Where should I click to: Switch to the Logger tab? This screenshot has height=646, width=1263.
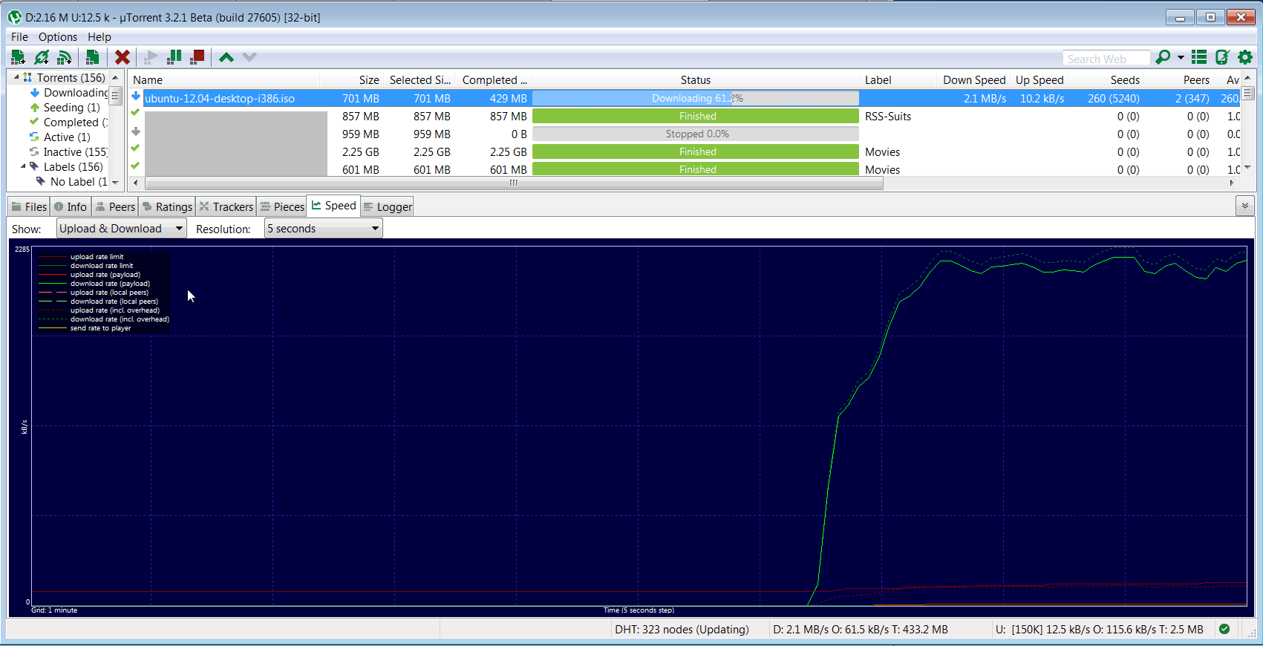388,207
